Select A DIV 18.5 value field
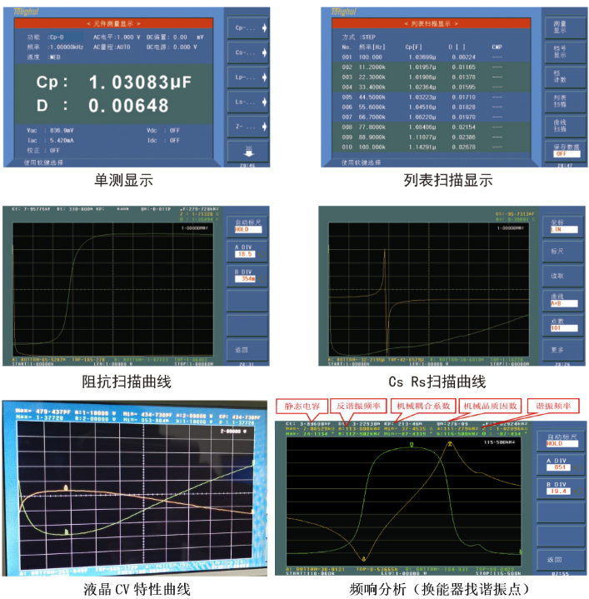This screenshot has height=599, width=589. click(x=244, y=254)
